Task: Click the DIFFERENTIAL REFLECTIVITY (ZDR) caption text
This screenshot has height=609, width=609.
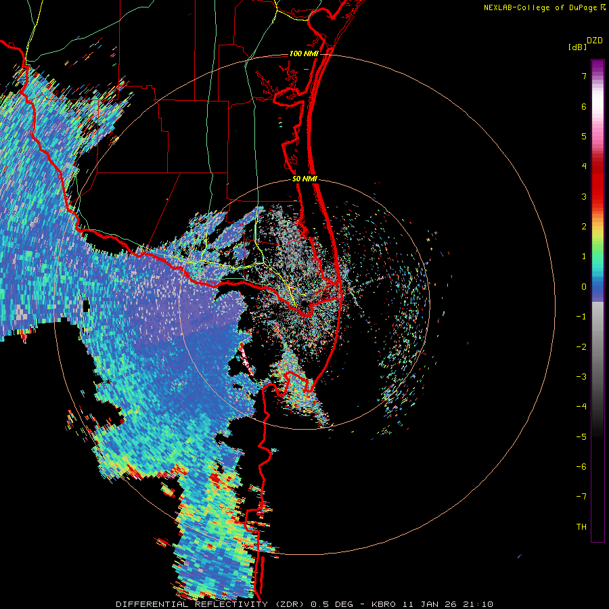Action: coord(211,604)
